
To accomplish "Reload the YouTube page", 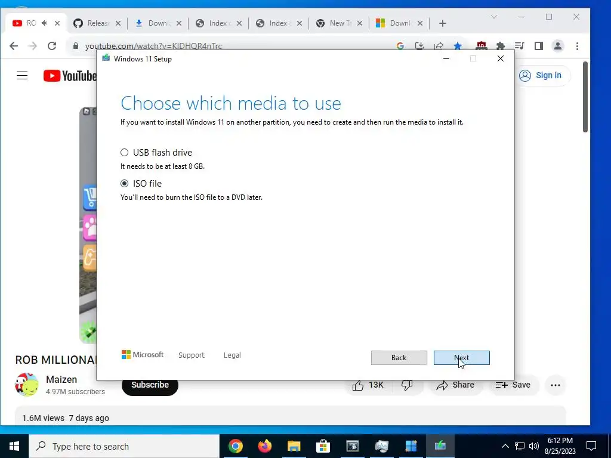I will [52, 46].
